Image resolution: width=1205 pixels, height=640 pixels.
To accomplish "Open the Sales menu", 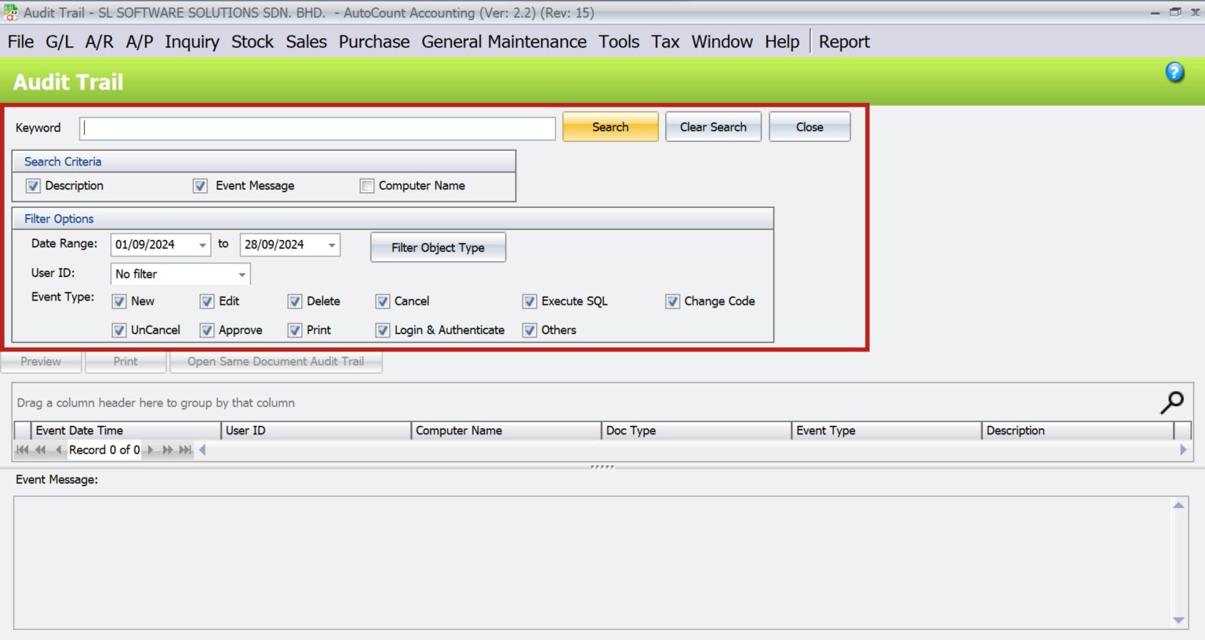I will click(x=306, y=42).
